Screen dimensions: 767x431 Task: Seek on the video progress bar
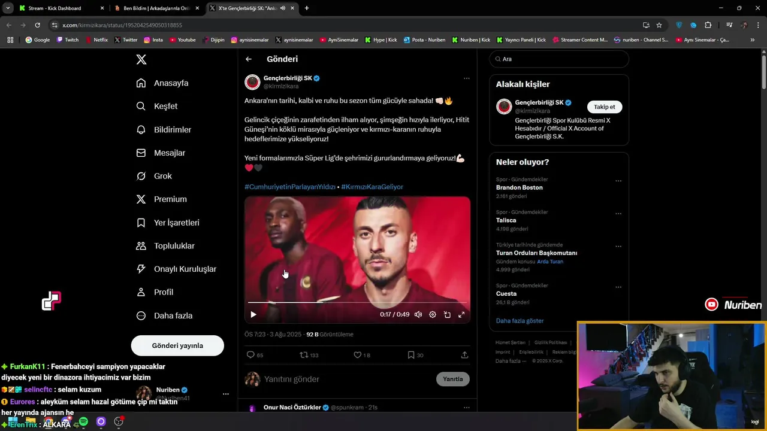tap(357, 302)
